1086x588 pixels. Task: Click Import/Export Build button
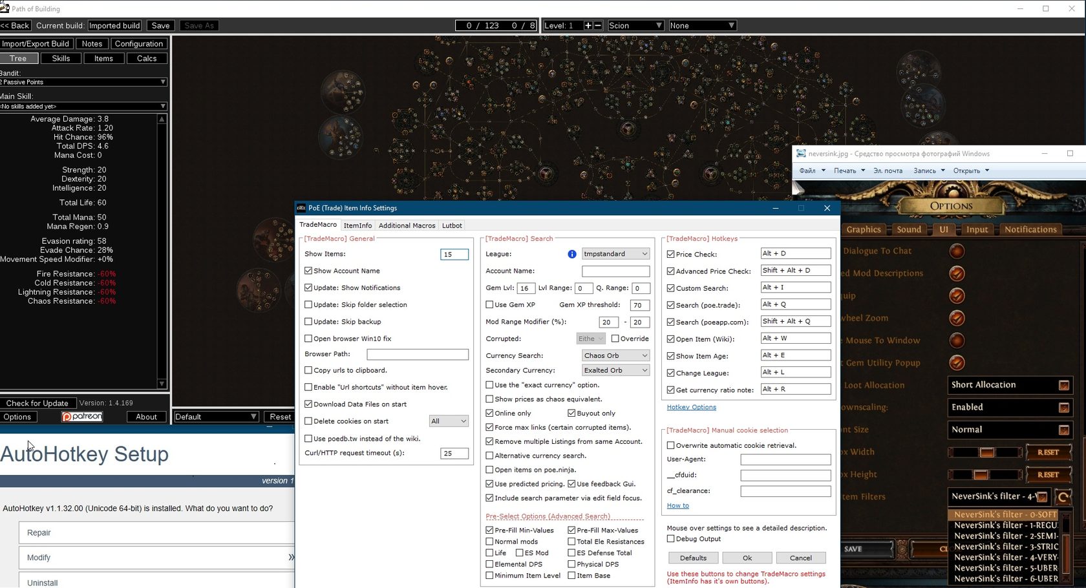36,44
